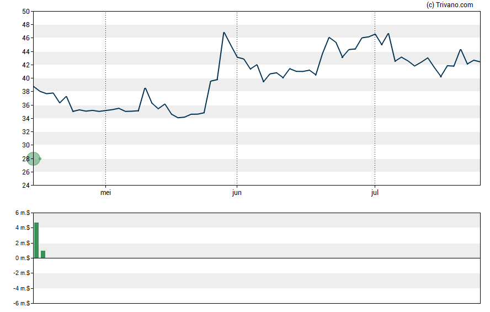Click the '24' price axis label

click(x=25, y=186)
